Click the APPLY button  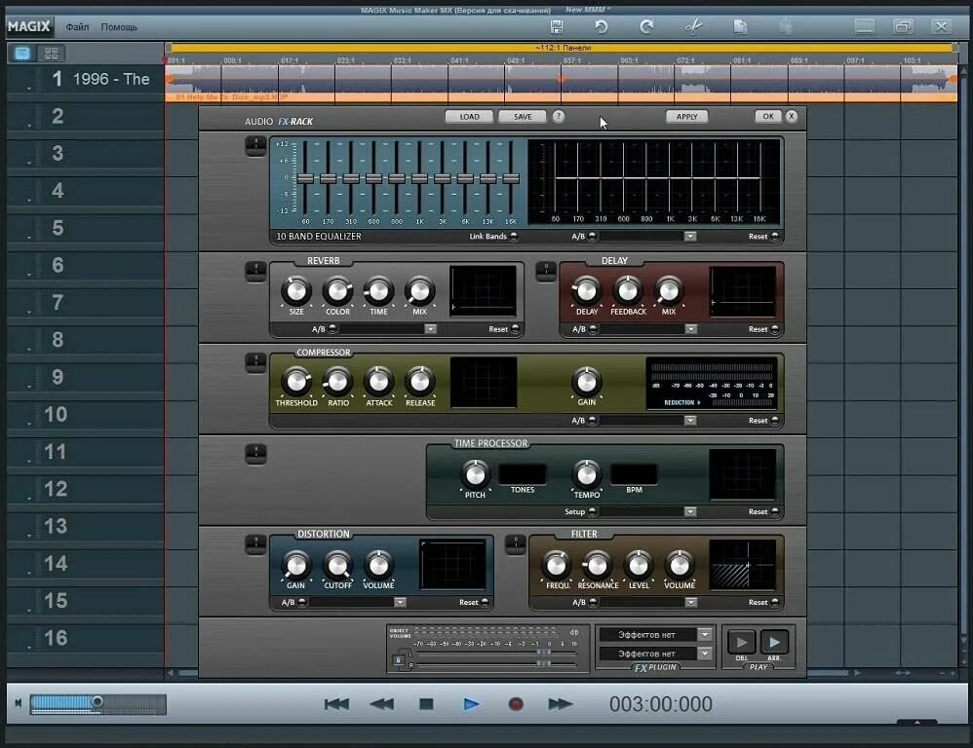687,117
